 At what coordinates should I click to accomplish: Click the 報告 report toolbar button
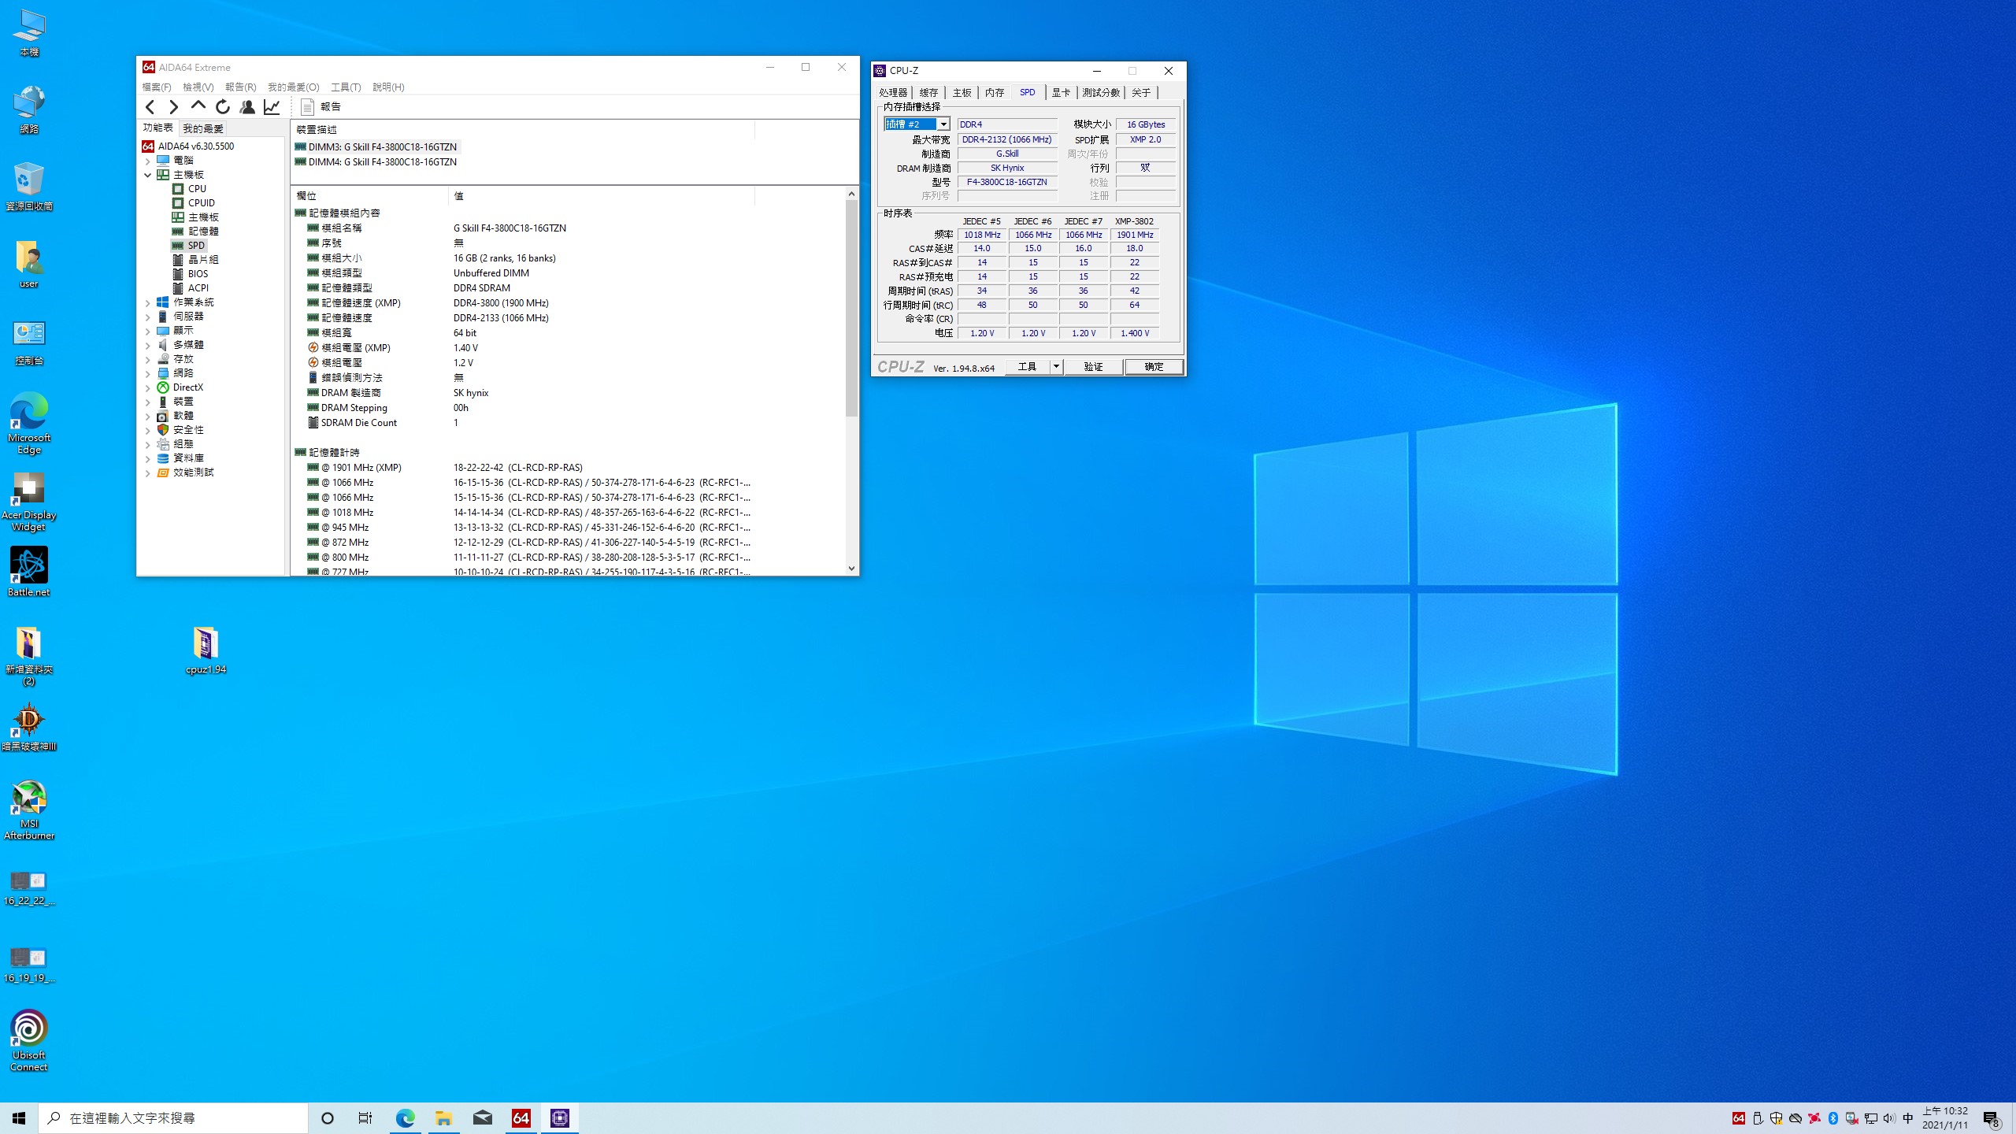click(321, 107)
